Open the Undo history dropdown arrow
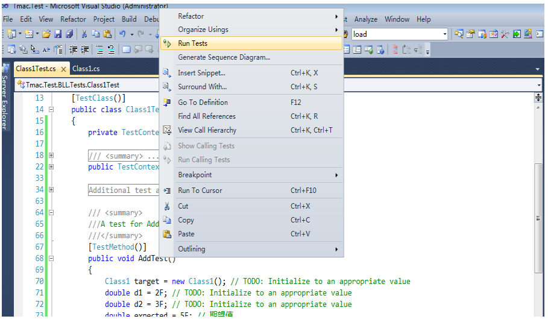 click(x=132, y=34)
